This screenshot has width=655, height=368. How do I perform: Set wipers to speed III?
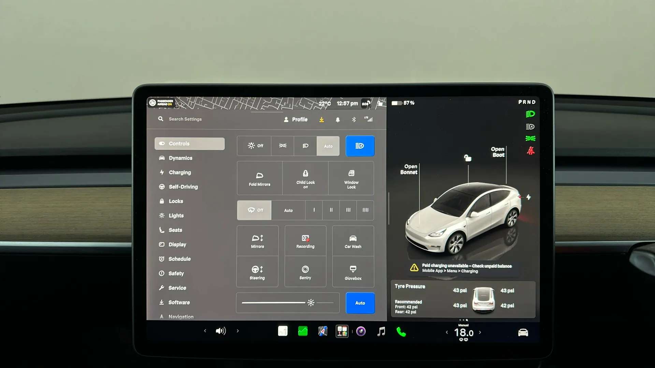coord(348,210)
